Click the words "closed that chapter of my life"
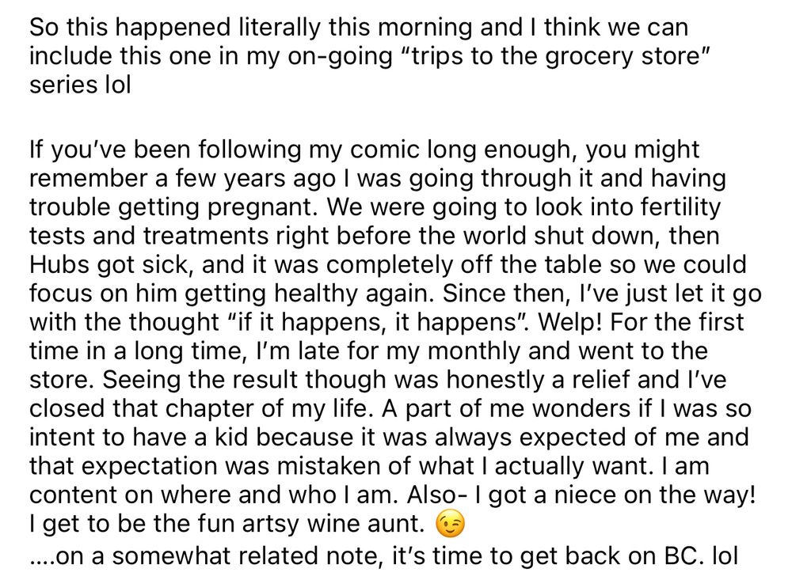This screenshot has width=792, height=580. click(x=198, y=409)
